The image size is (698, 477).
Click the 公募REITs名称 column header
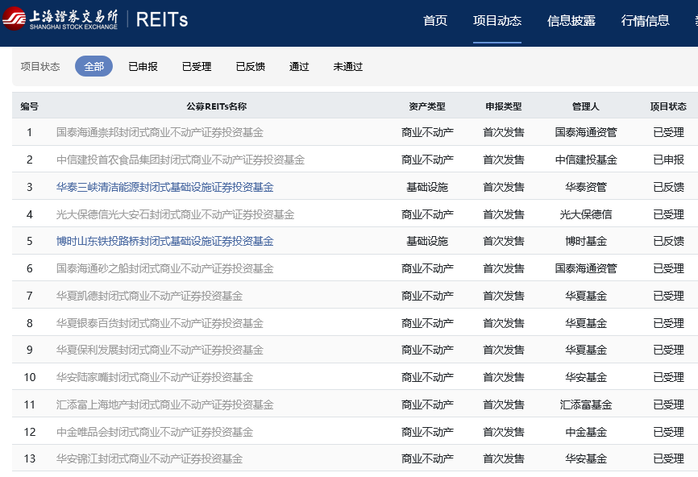(216, 106)
